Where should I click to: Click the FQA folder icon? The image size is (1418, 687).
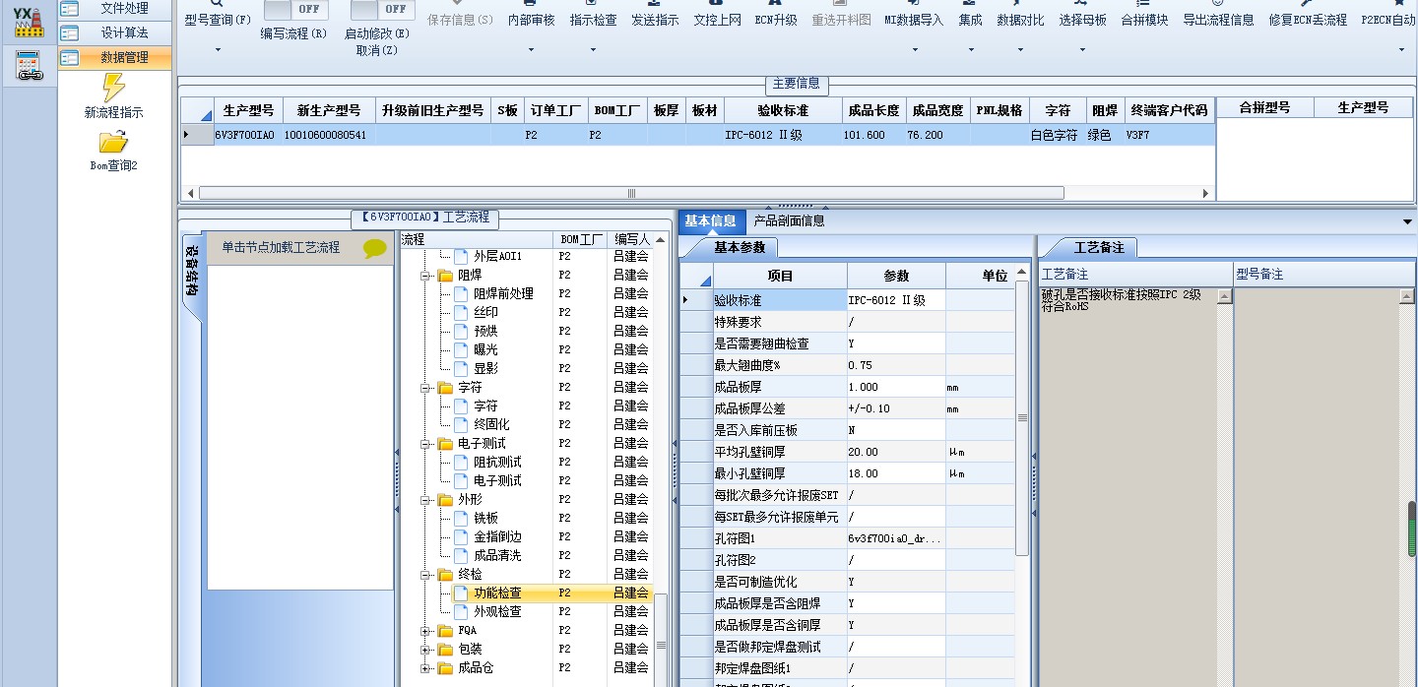445,630
